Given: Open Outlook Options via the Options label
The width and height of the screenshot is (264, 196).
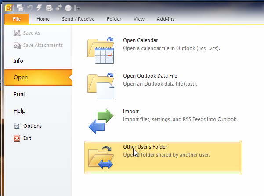Looking at the screenshot, I should 33,126.
